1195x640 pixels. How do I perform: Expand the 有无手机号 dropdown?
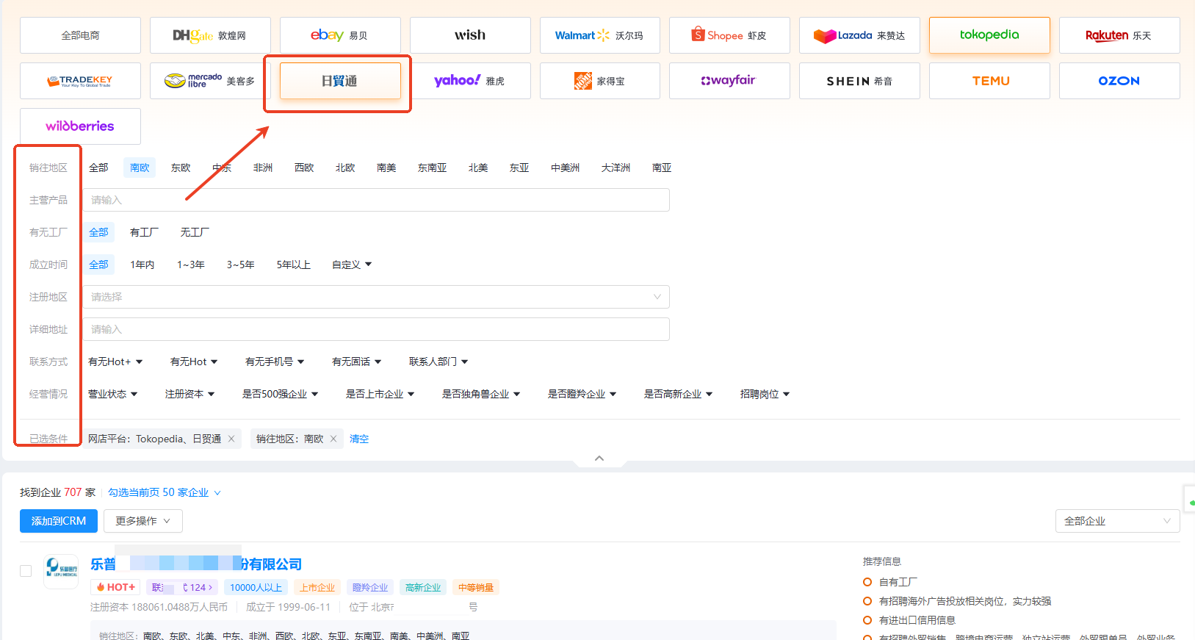[x=275, y=362]
